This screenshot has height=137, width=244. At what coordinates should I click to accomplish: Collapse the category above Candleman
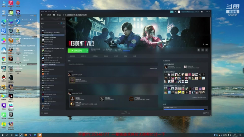click(41, 46)
